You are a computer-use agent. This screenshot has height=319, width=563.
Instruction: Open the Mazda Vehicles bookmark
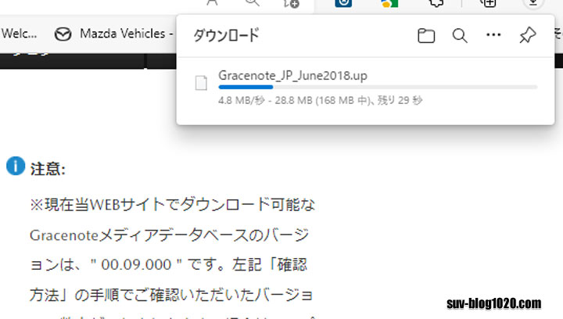(x=114, y=34)
